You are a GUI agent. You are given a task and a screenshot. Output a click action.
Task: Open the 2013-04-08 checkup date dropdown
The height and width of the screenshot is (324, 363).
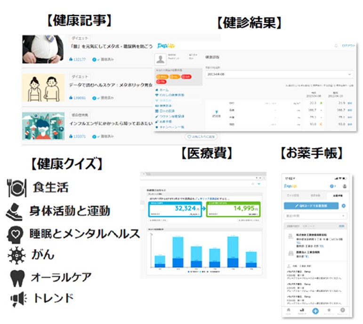(x=280, y=74)
